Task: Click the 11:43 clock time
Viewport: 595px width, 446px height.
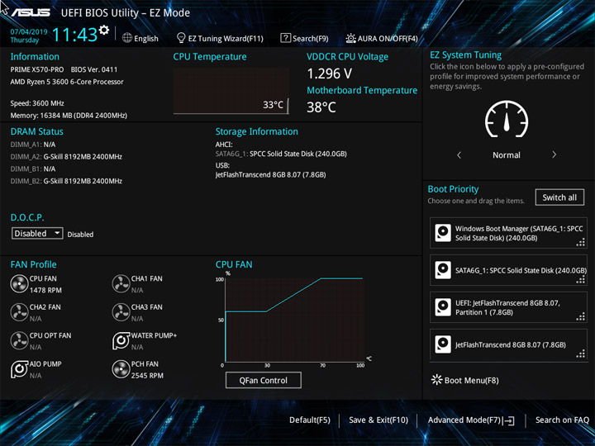Action: tap(74, 35)
